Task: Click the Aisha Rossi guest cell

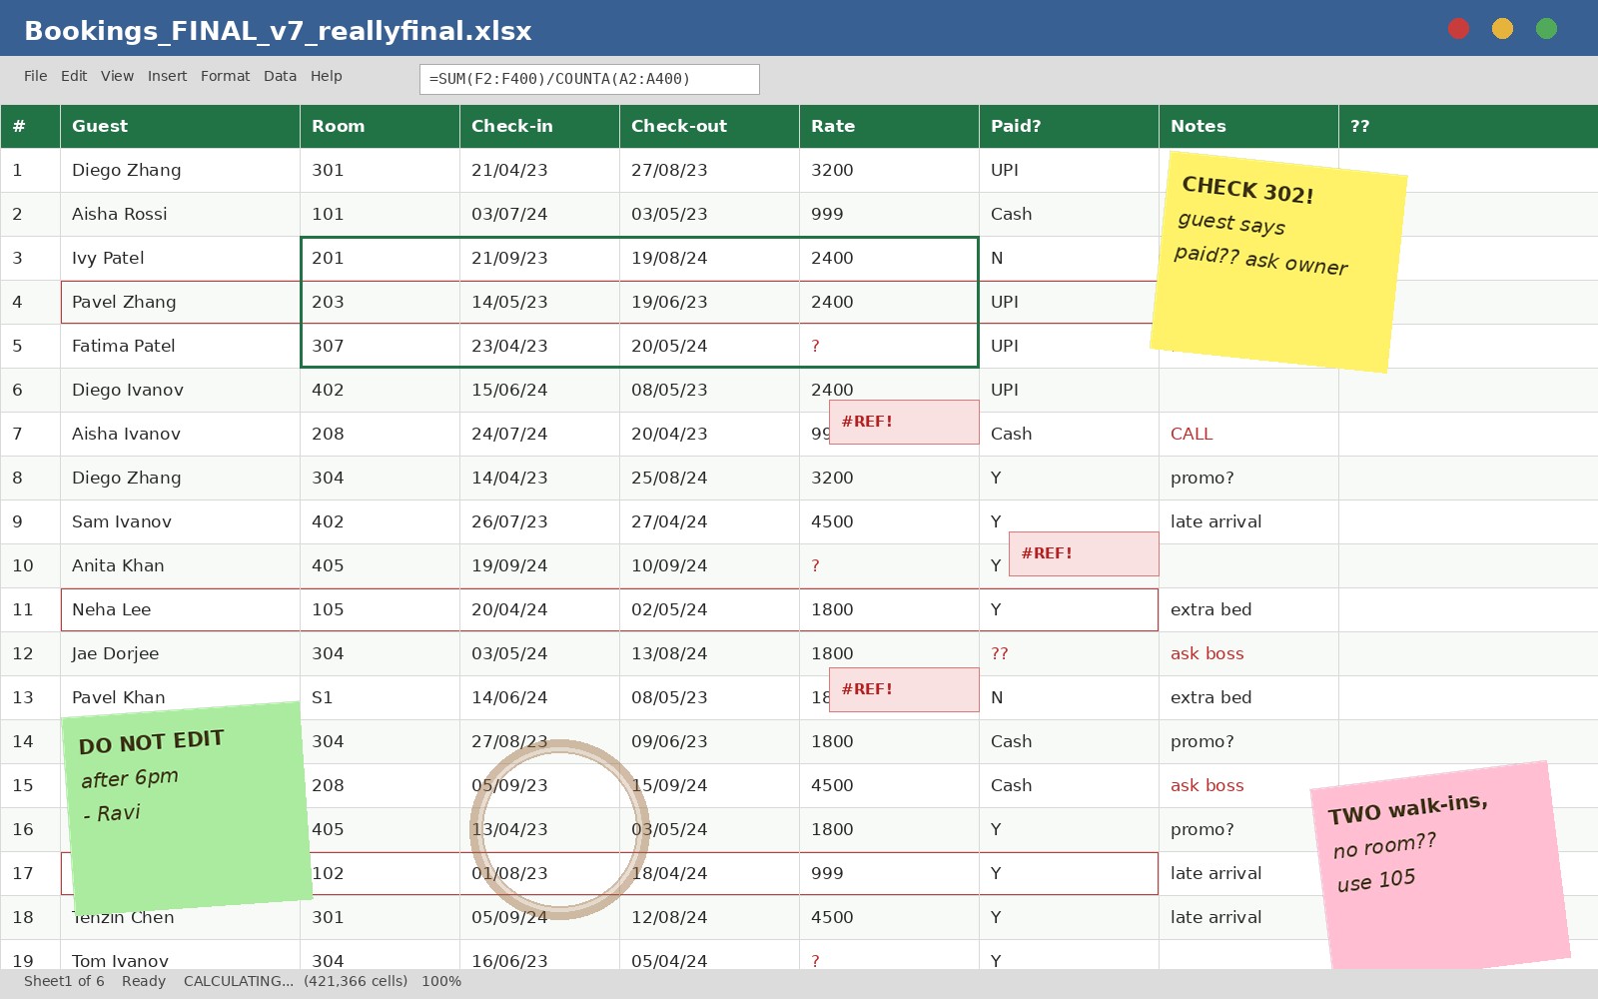Action: pos(180,214)
